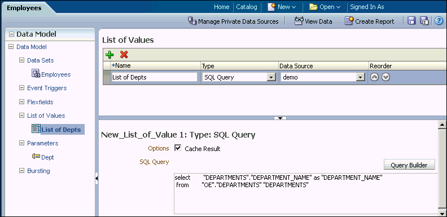The width and height of the screenshot is (447, 217).
Task: Click the Create Report icon
Action: coord(349,21)
